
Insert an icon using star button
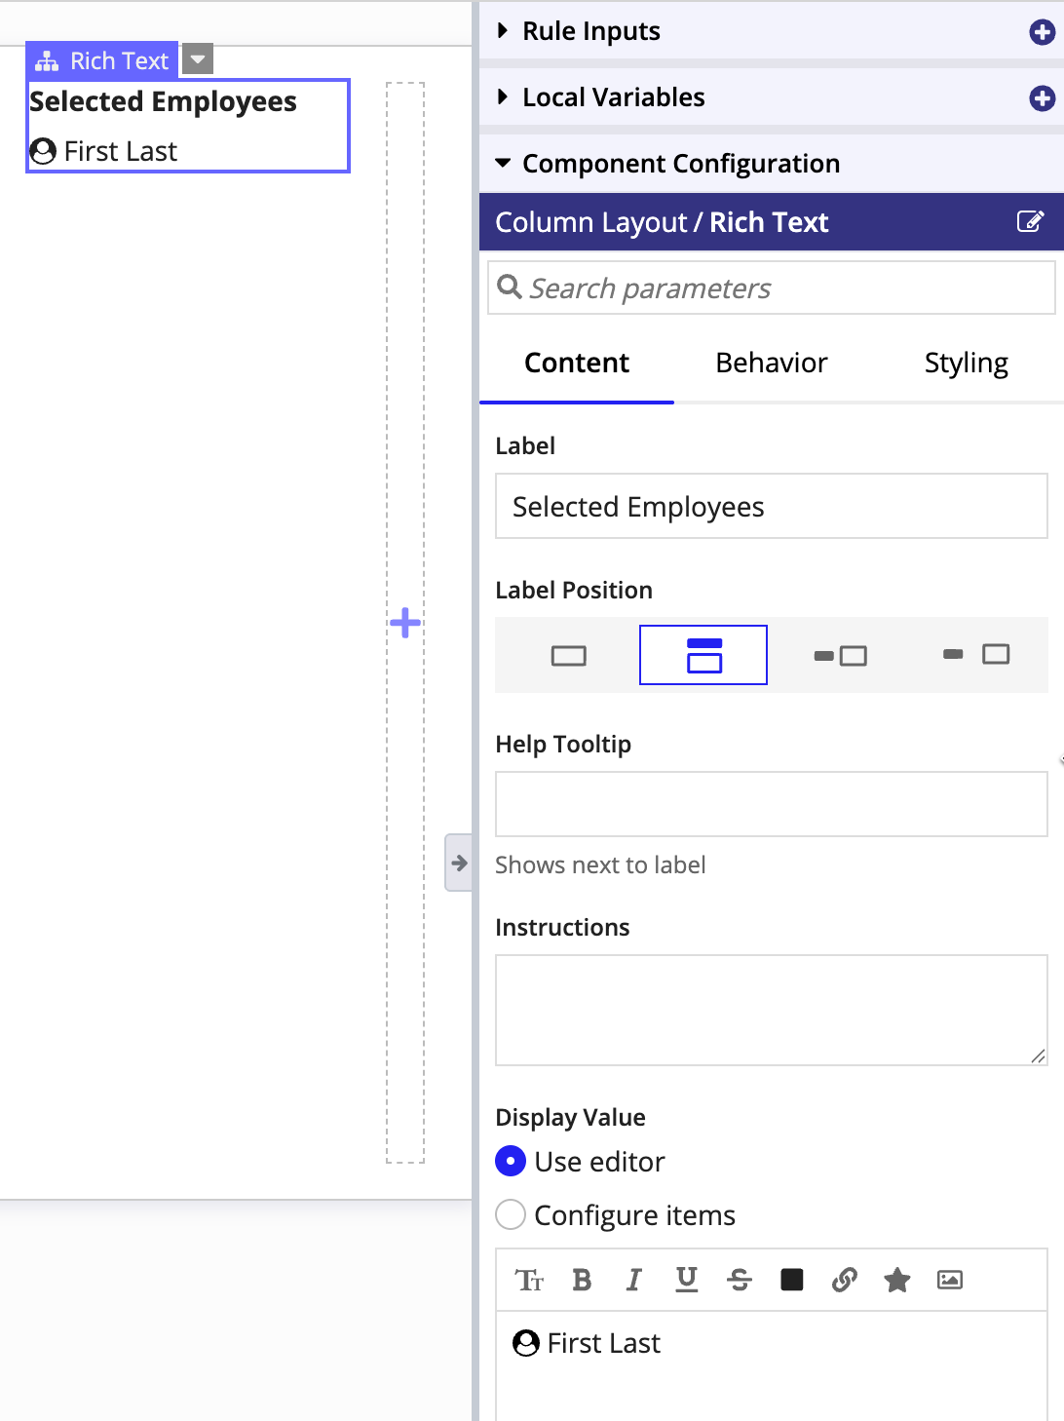[897, 1280]
